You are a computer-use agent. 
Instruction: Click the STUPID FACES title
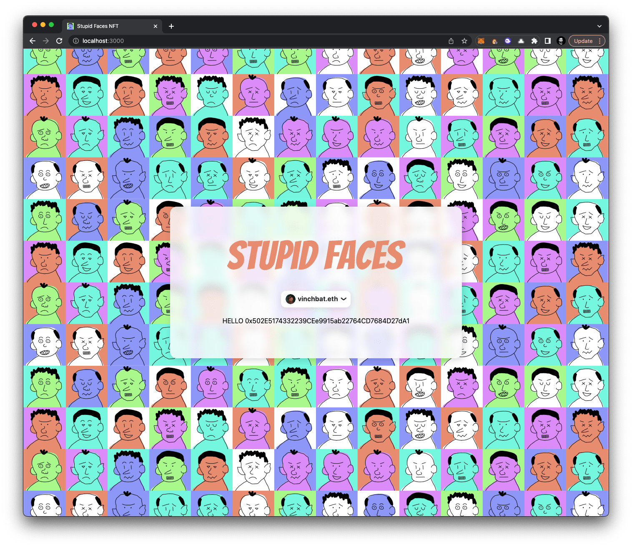coord(316,255)
